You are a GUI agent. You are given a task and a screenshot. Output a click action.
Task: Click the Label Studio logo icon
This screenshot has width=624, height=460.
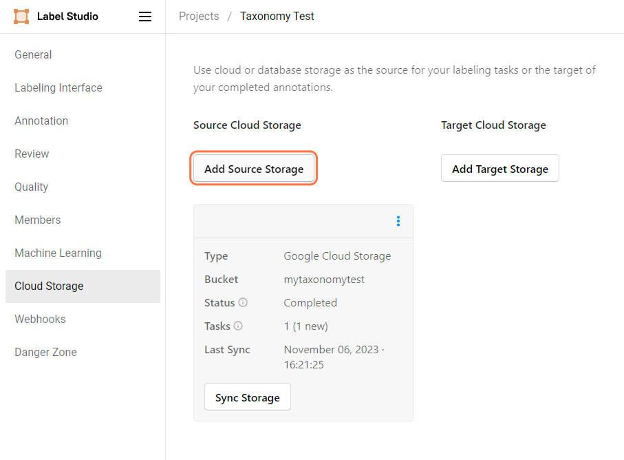click(21, 16)
